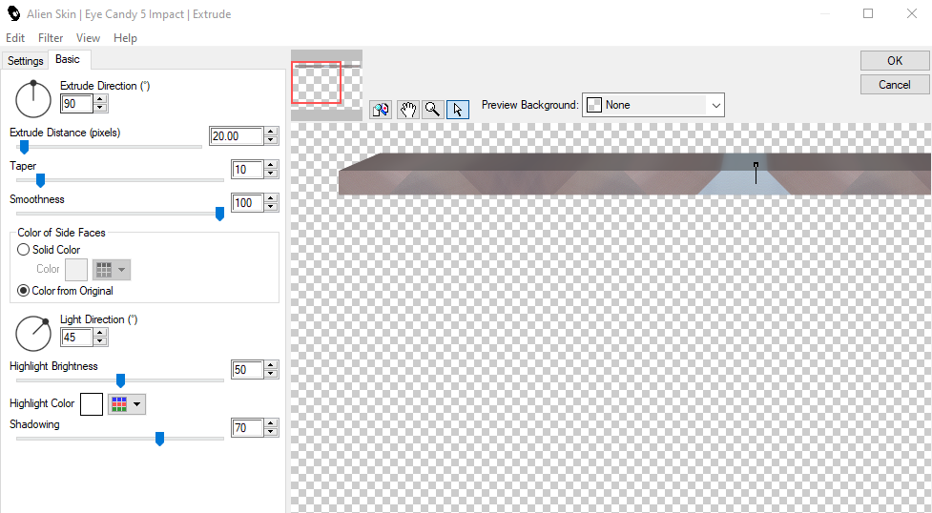This screenshot has height=513, width=932.
Task: Switch to the Basic tab
Action: coord(68,59)
